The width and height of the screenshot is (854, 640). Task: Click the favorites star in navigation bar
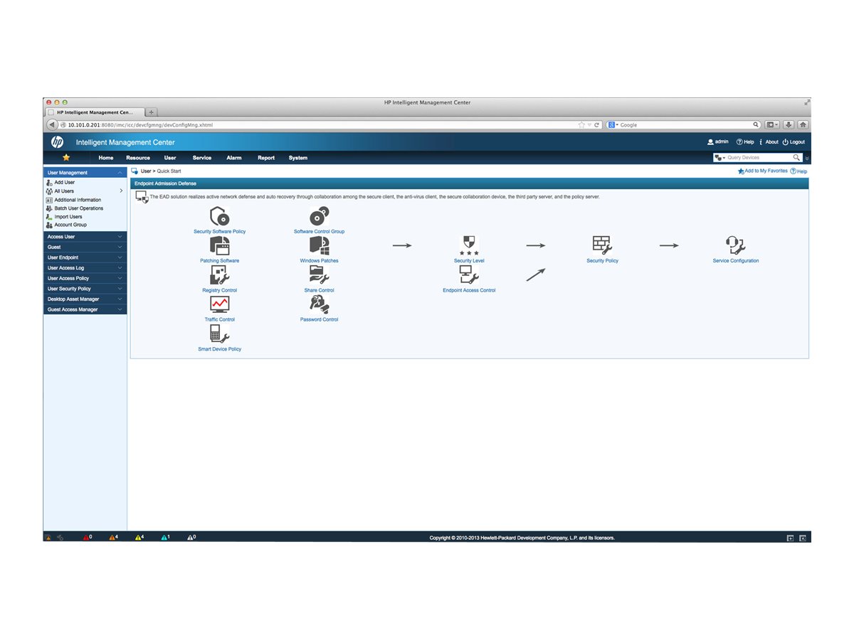tap(66, 157)
